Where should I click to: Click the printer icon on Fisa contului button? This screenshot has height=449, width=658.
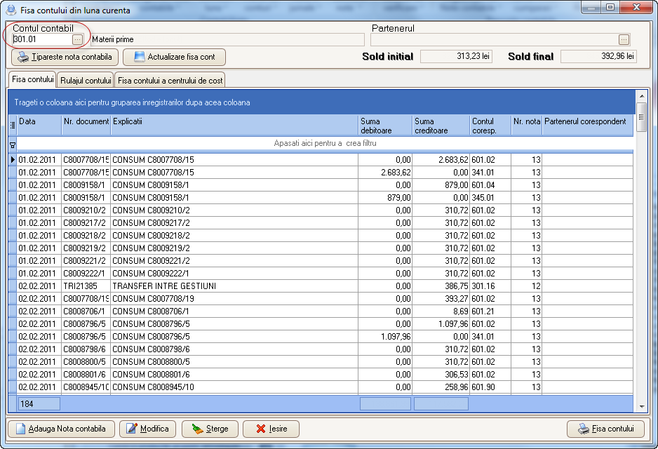[584, 429]
